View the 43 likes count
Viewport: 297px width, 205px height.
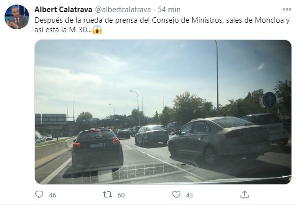pos(189,195)
